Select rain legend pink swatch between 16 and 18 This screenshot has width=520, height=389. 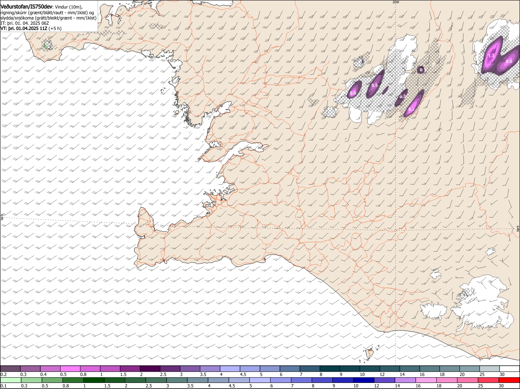pos(426,380)
